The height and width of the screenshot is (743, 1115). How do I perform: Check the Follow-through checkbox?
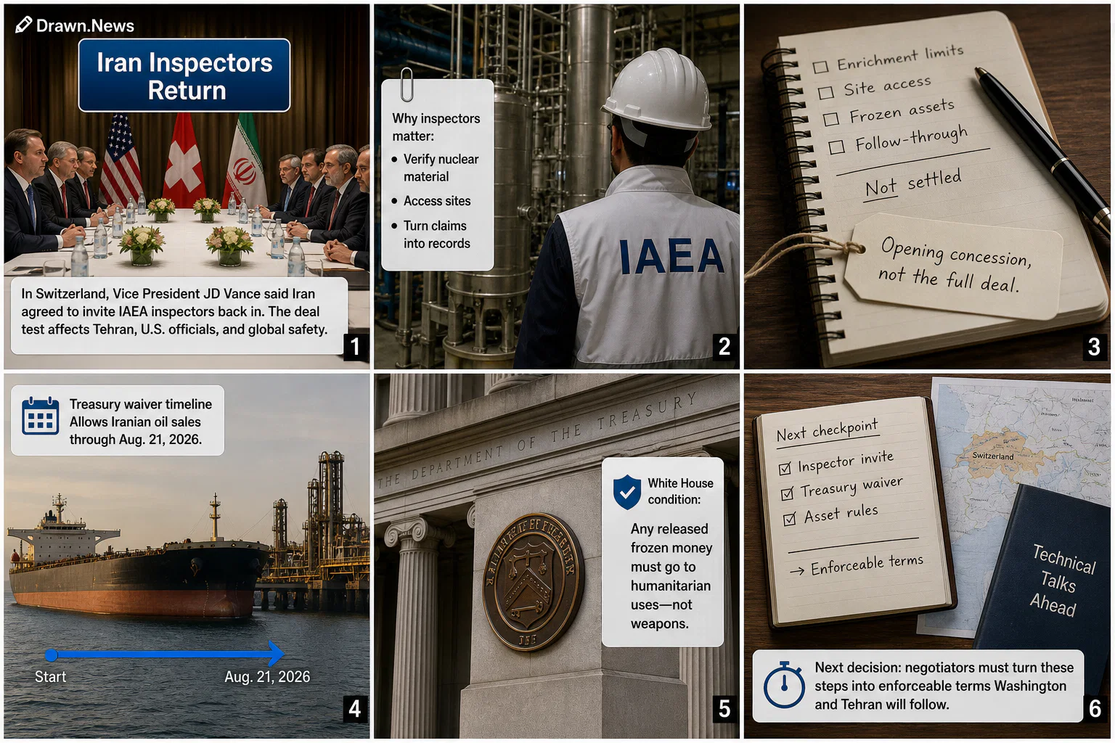[836, 147]
